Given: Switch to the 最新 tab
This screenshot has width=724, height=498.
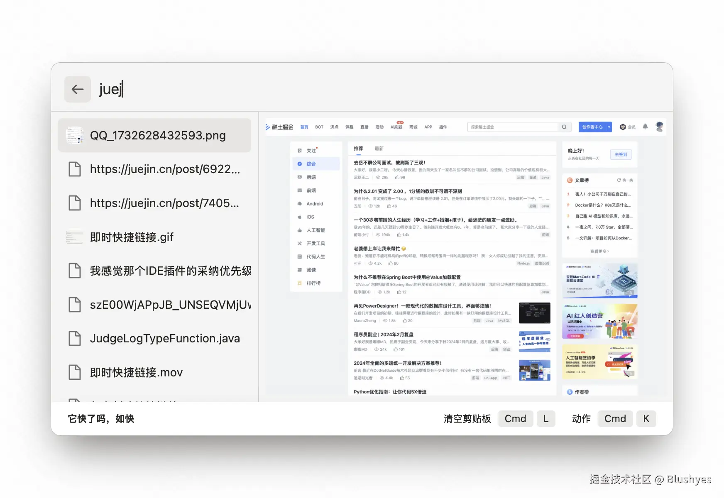Looking at the screenshot, I should pos(379,148).
